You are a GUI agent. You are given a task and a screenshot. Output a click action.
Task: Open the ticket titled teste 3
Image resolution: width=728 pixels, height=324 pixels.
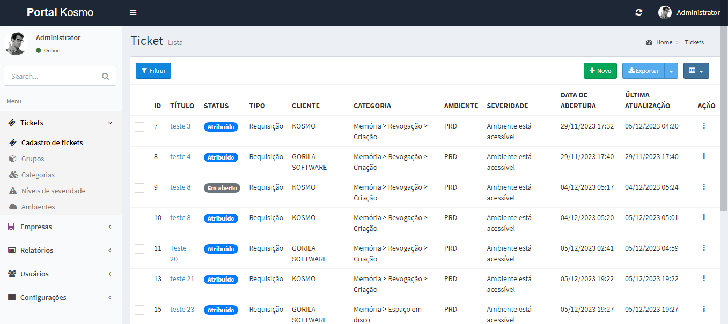(x=180, y=126)
